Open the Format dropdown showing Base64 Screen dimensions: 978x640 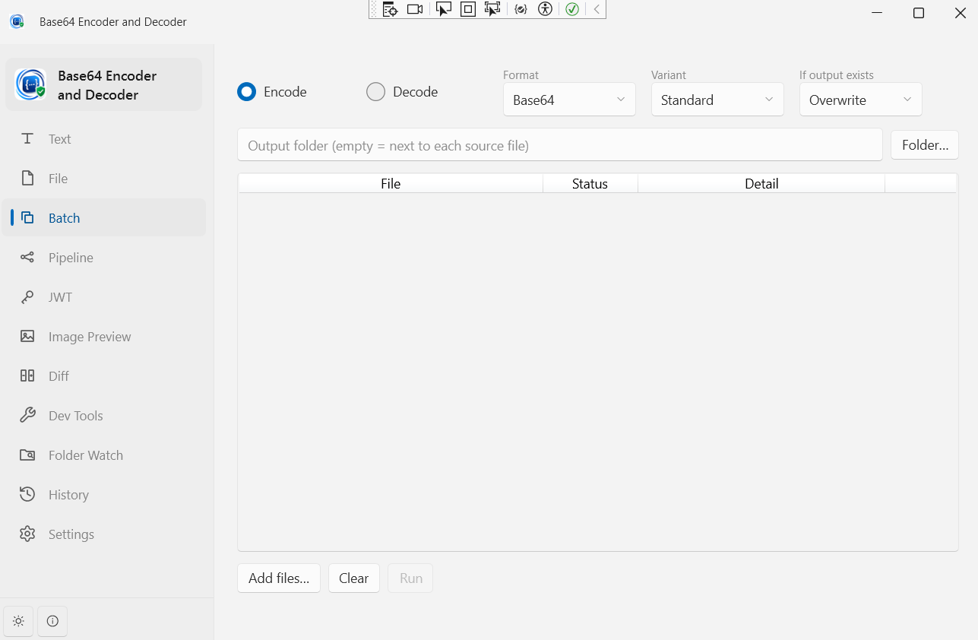569,100
